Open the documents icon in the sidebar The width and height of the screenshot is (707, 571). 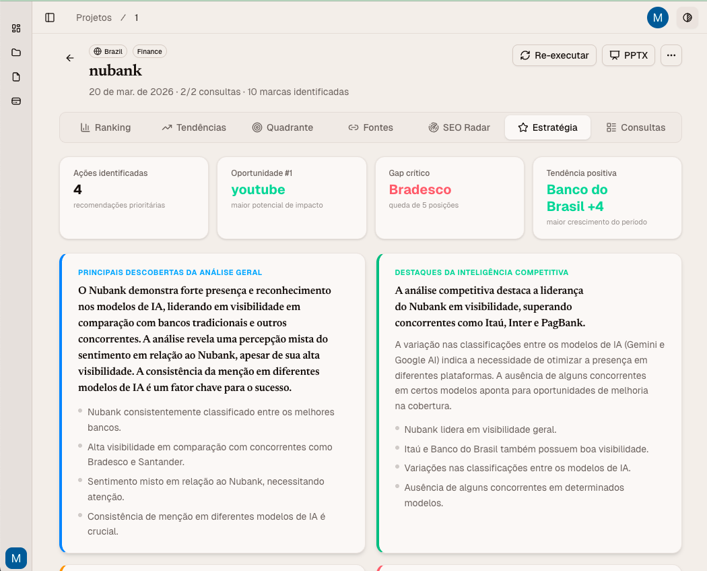point(16,77)
